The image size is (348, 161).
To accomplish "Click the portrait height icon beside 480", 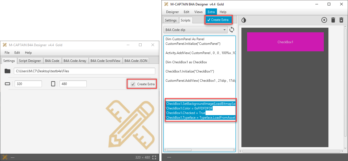I will [53, 84].
